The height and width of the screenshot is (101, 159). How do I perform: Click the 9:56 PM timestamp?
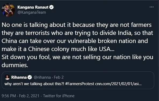pos(9,96)
